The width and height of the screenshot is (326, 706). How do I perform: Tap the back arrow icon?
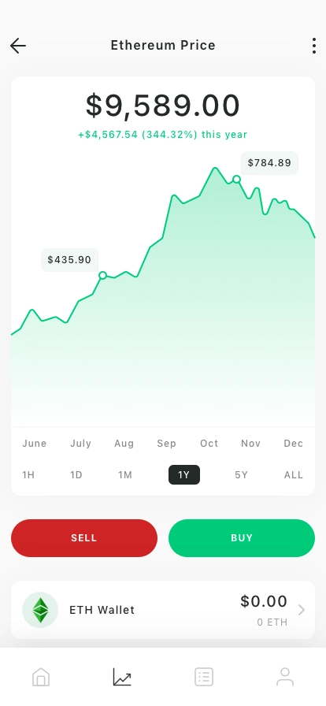[18, 46]
